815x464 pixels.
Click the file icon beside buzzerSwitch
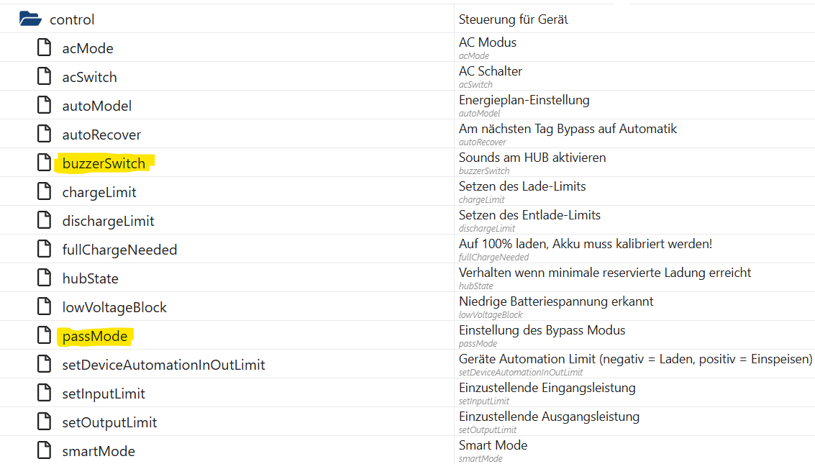pos(45,163)
